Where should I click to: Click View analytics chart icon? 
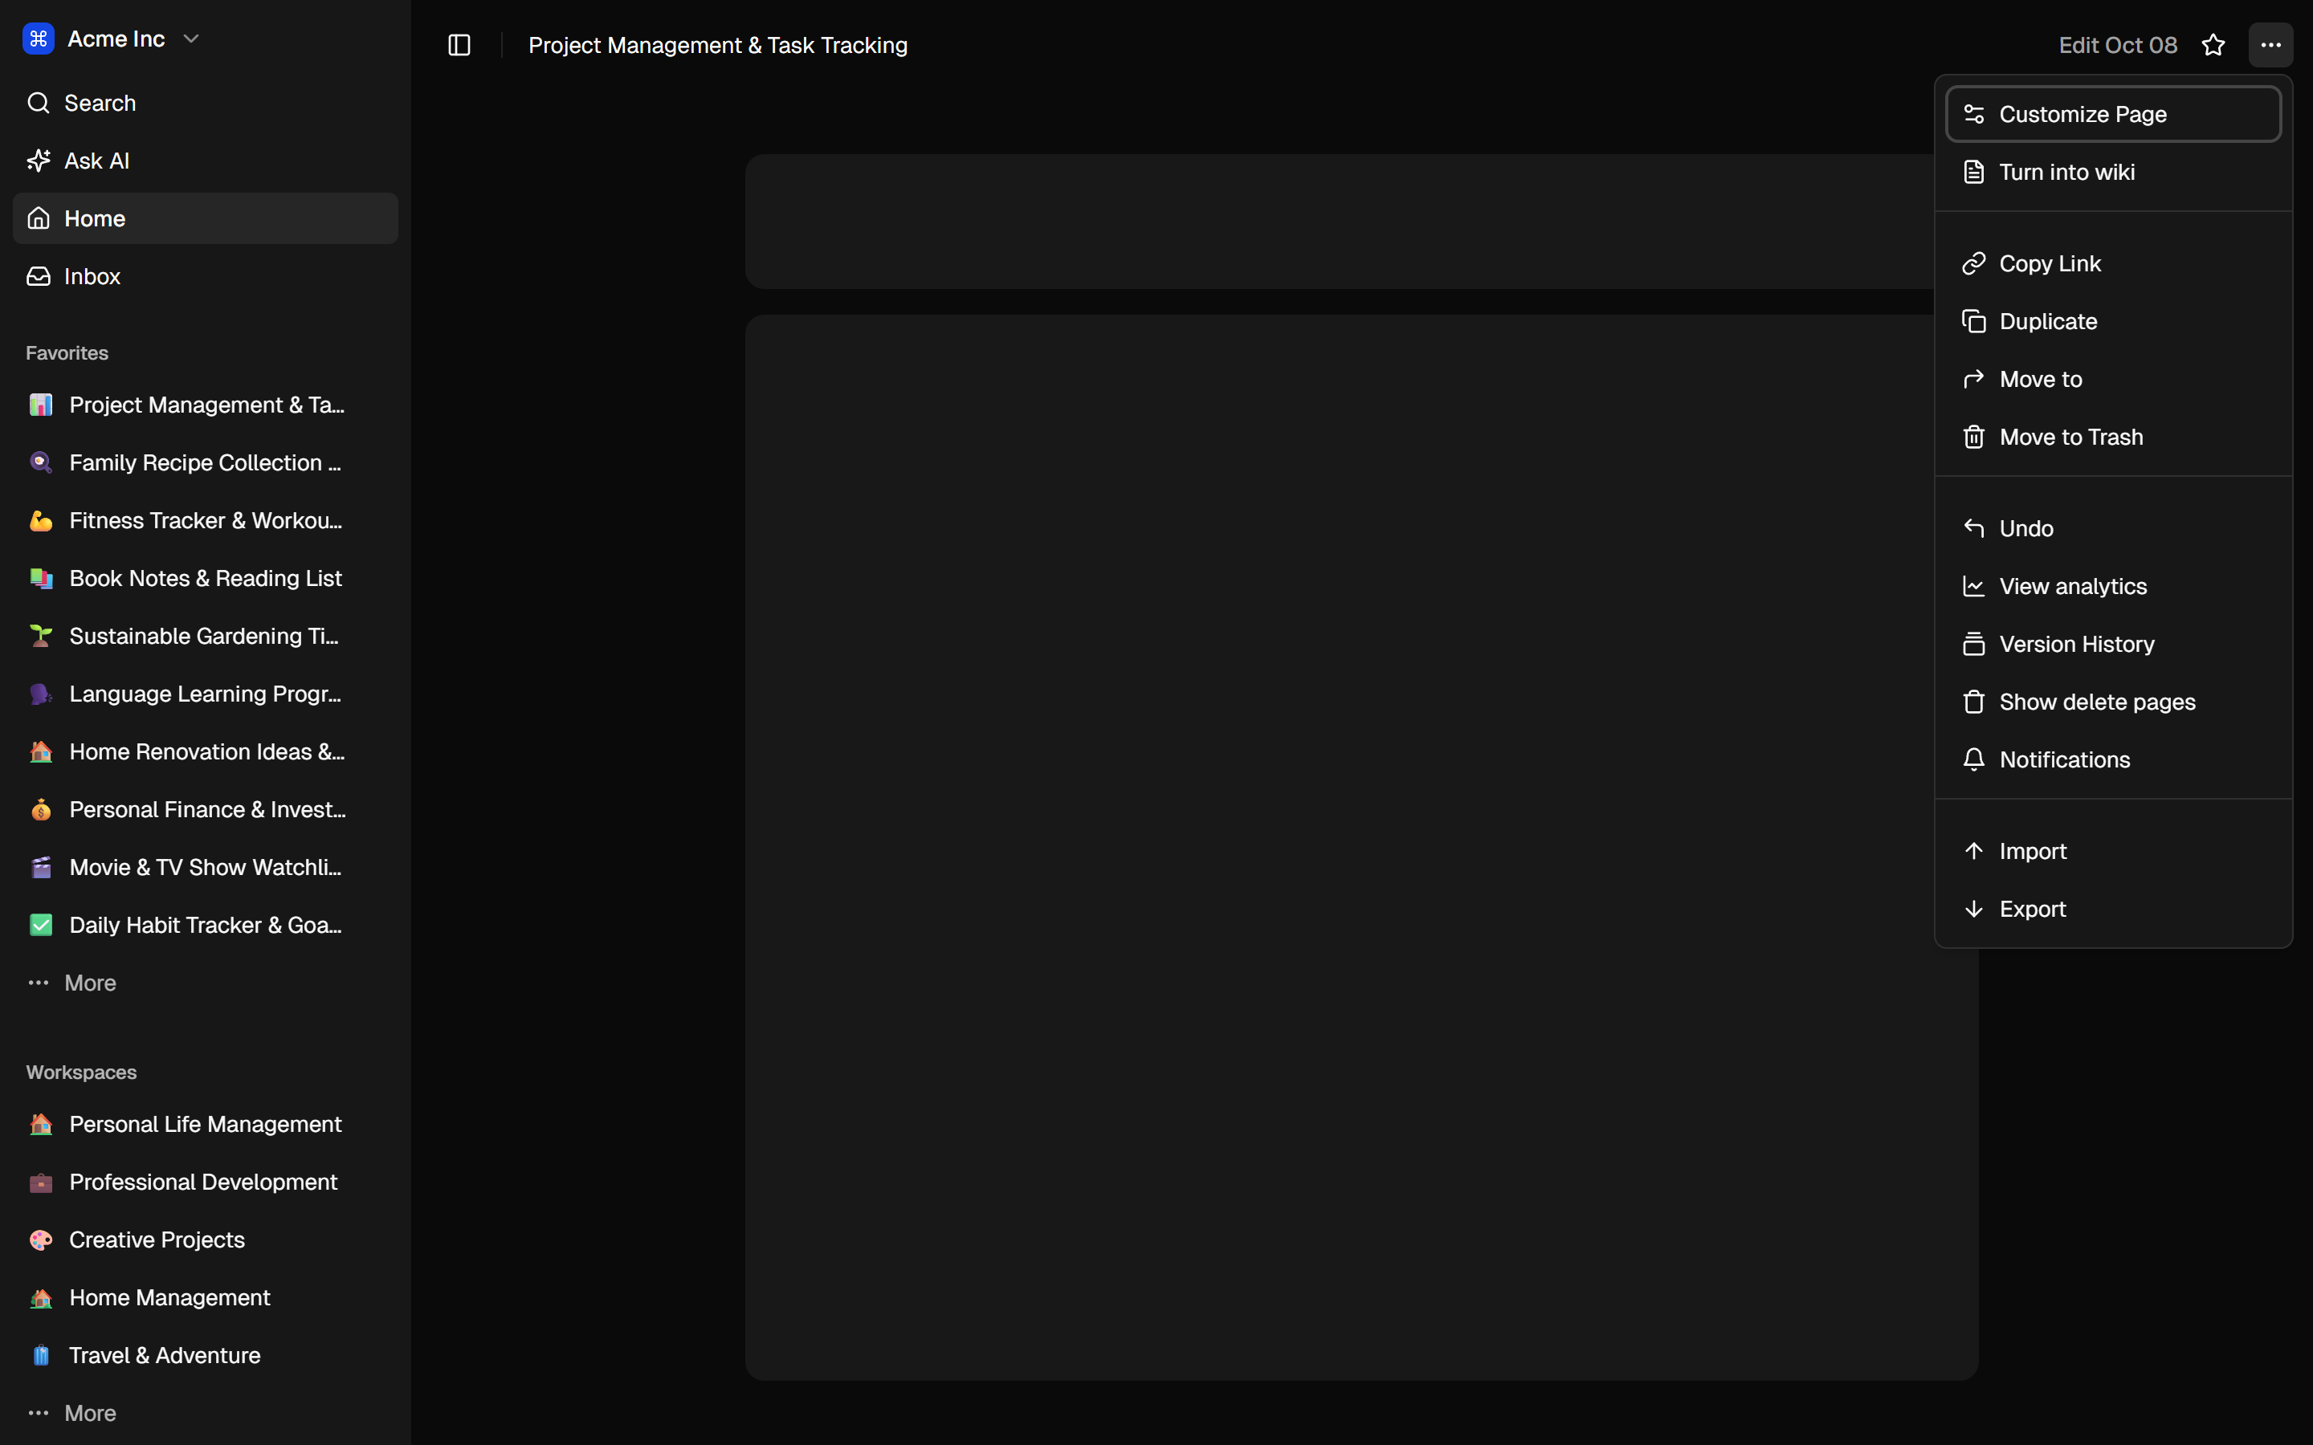point(1974,586)
